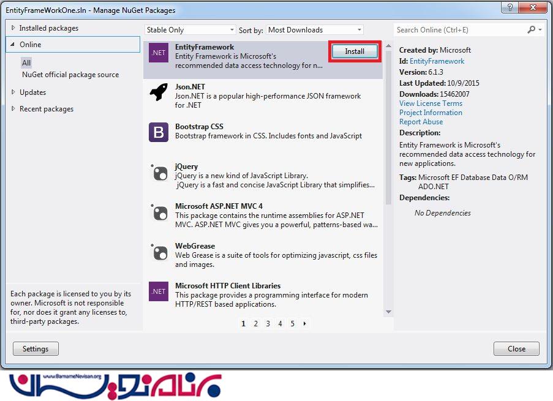Open the Project Information link

(x=431, y=113)
